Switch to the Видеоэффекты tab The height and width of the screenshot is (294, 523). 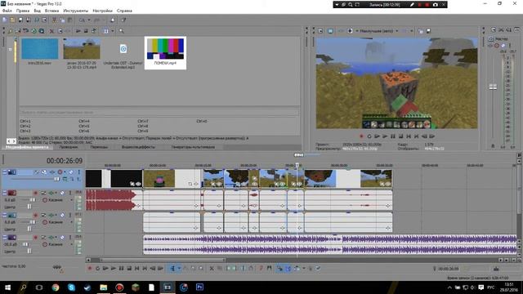138,147
